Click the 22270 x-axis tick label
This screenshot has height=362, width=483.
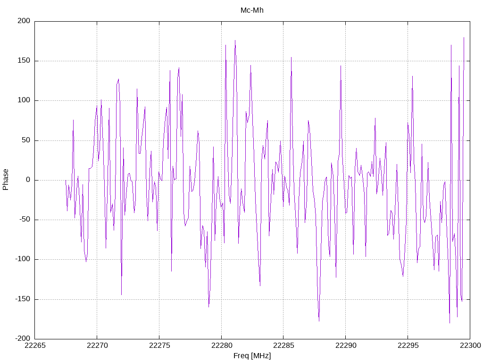coord(97,346)
